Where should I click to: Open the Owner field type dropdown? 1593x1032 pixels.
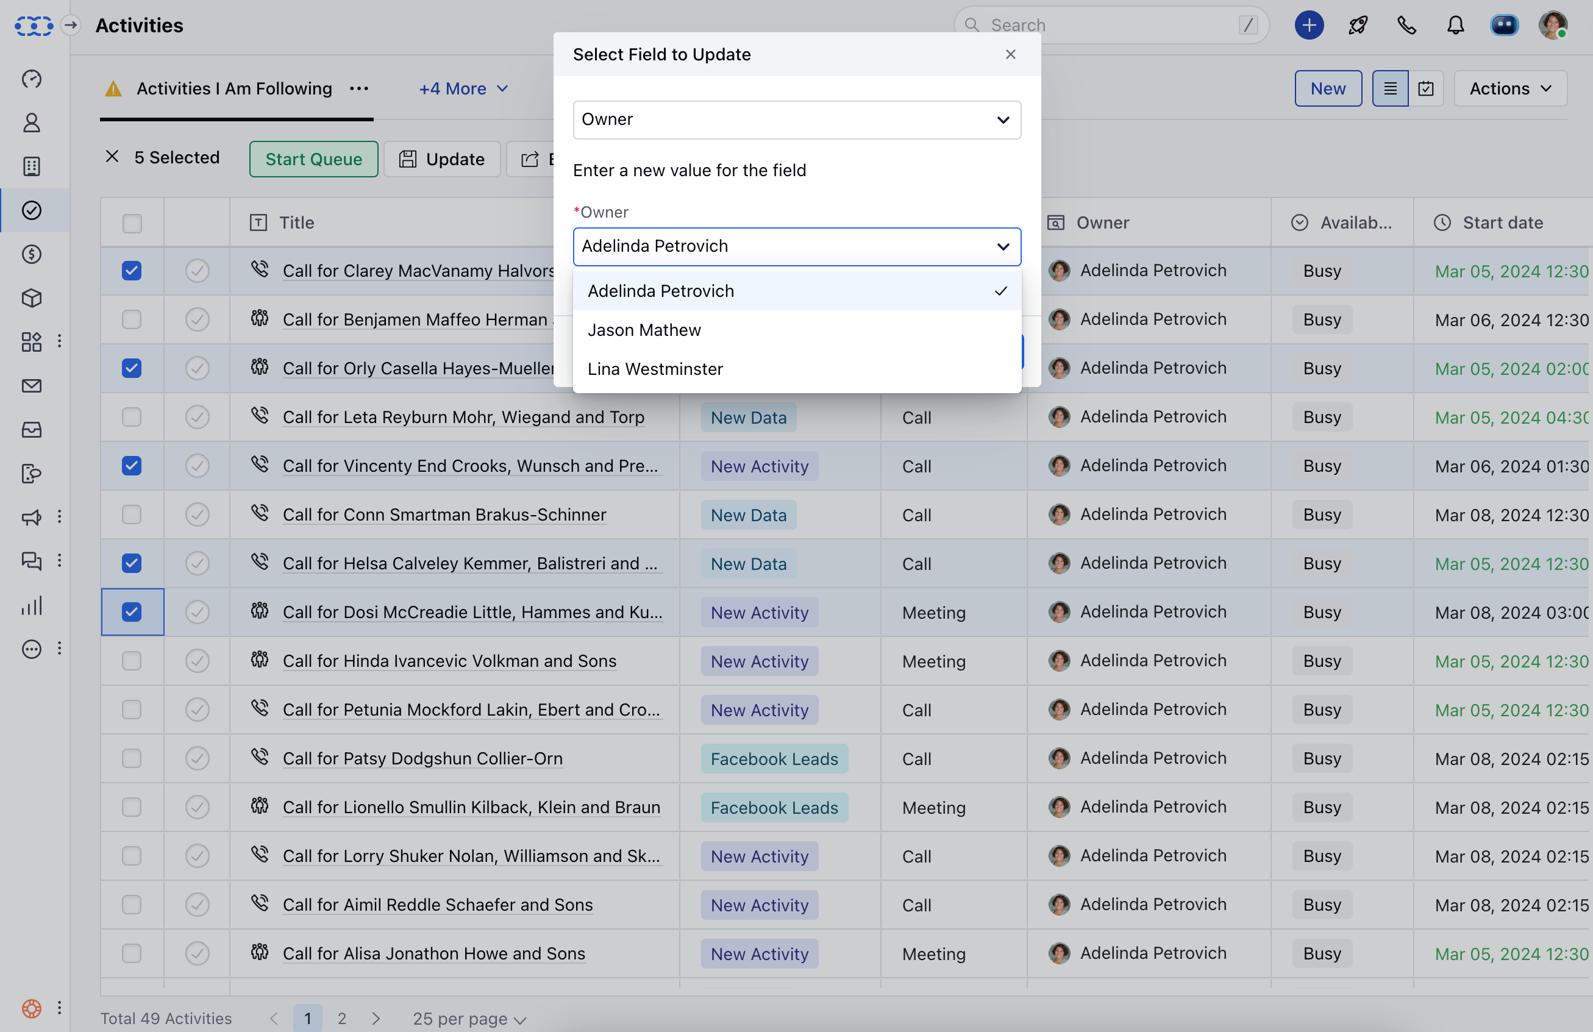click(x=796, y=120)
